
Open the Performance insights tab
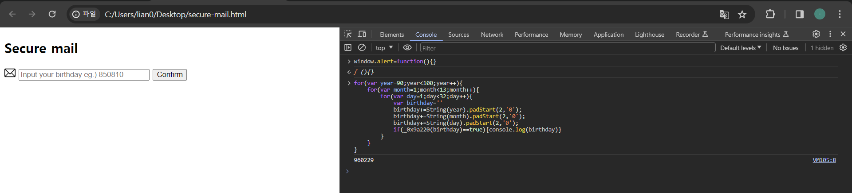tap(757, 35)
